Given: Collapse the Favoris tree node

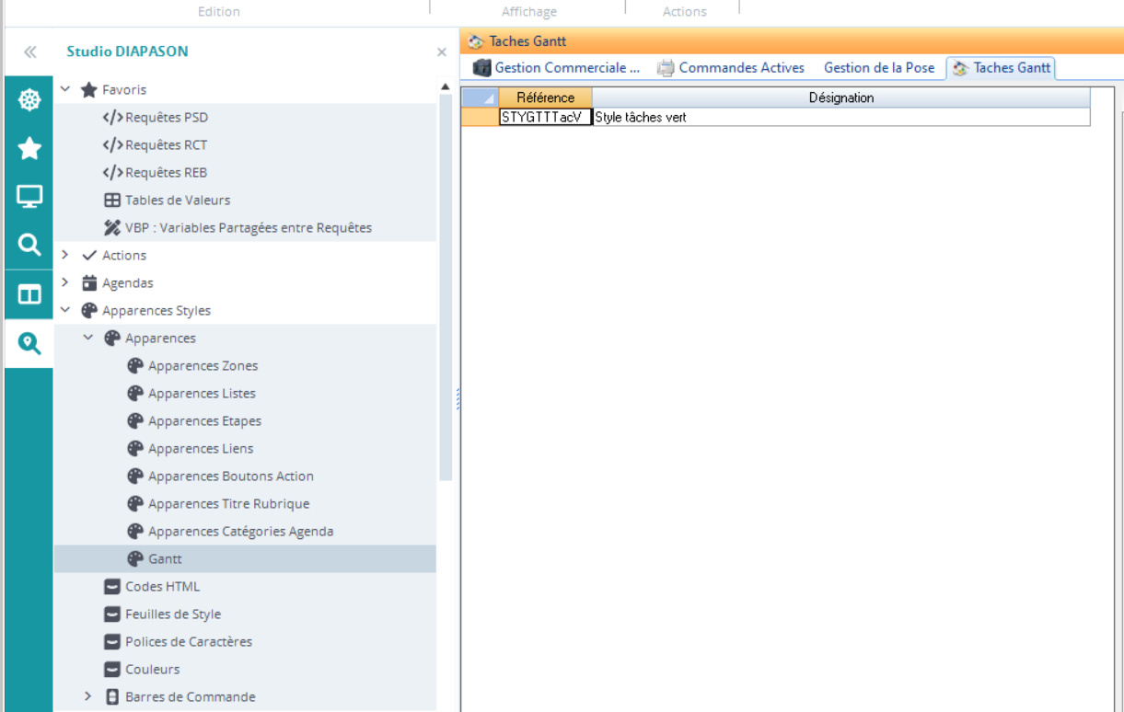Looking at the screenshot, I should [x=65, y=89].
